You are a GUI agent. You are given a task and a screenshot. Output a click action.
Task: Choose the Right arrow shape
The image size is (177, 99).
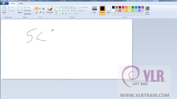tap(69, 10)
